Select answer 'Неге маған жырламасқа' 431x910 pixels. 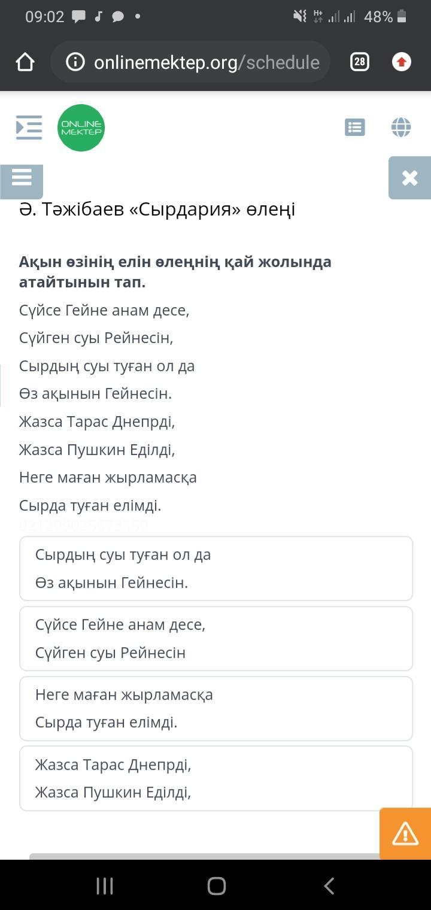[x=216, y=709]
